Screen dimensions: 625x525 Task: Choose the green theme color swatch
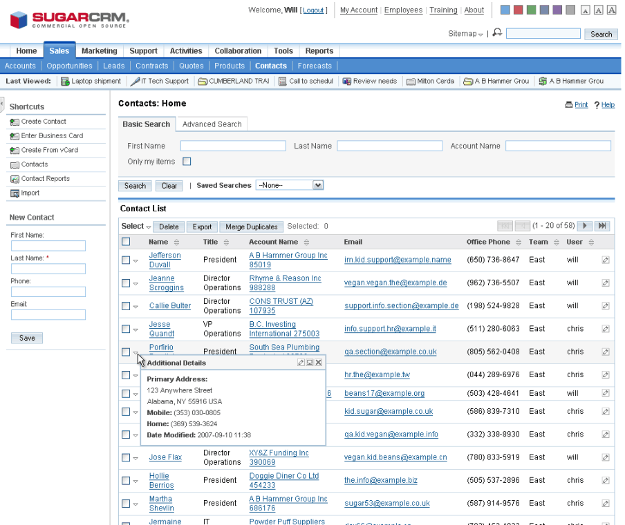[532, 10]
